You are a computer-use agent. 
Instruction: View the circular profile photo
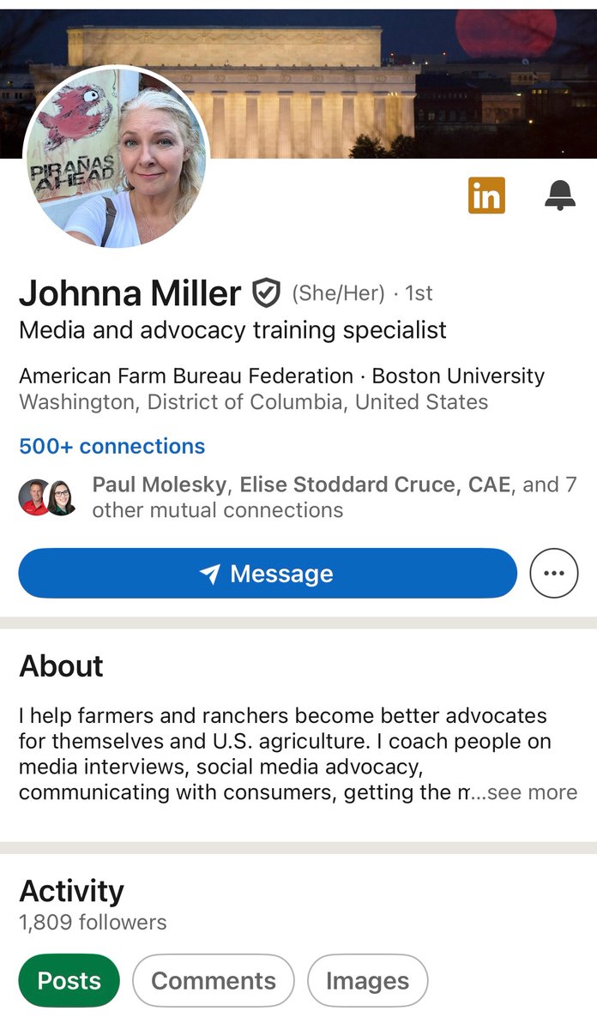pos(116,157)
